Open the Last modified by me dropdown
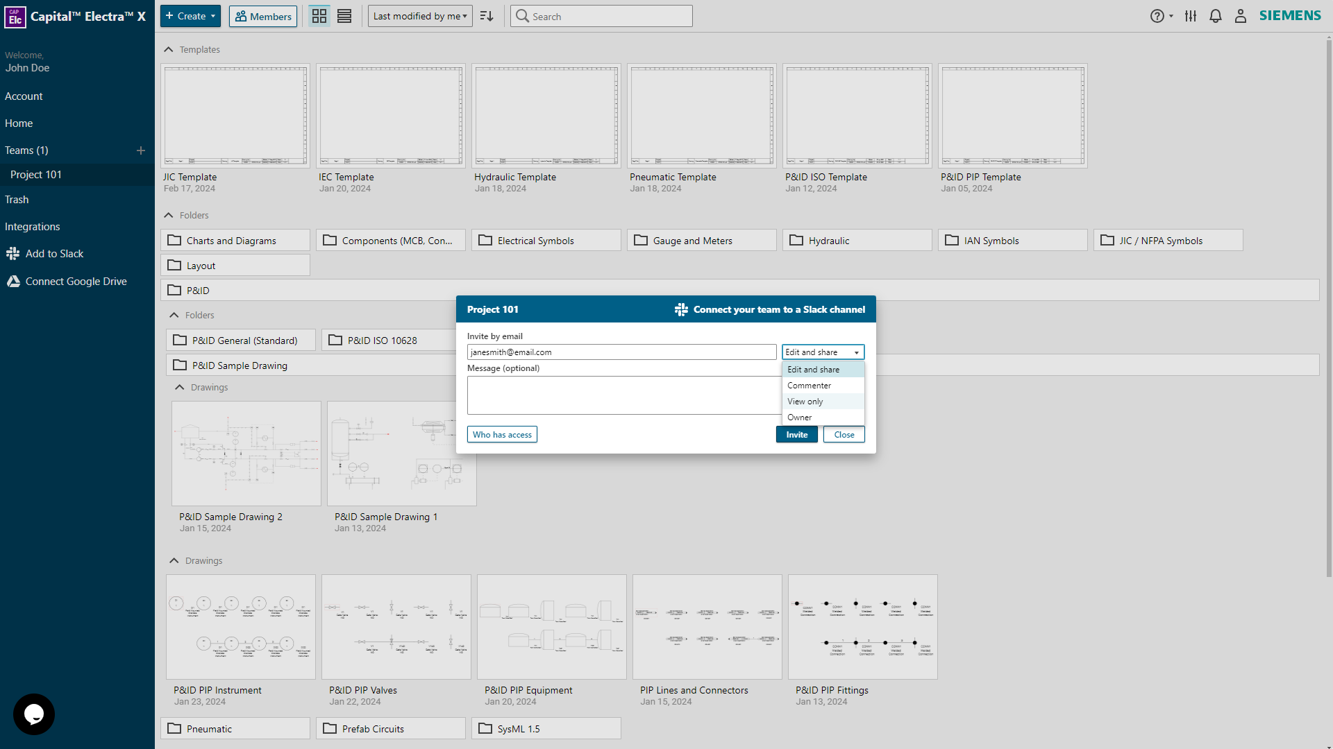Viewport: 1333px width, 749px height. coord(419,15)
